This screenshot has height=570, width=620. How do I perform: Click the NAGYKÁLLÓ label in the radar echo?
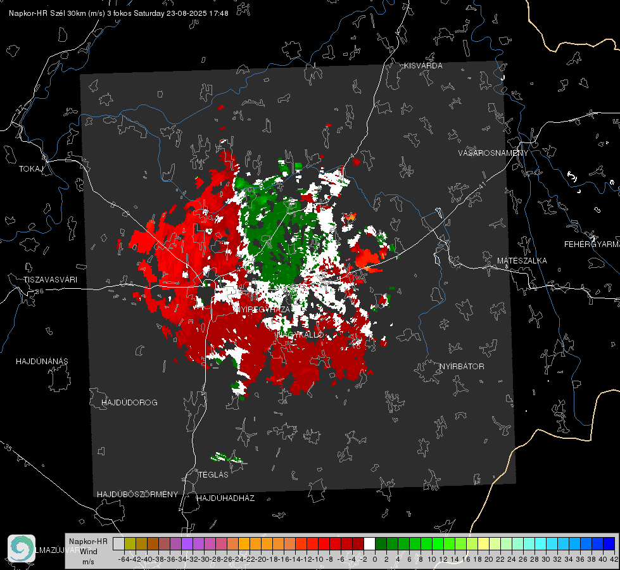tap(301, 334)
